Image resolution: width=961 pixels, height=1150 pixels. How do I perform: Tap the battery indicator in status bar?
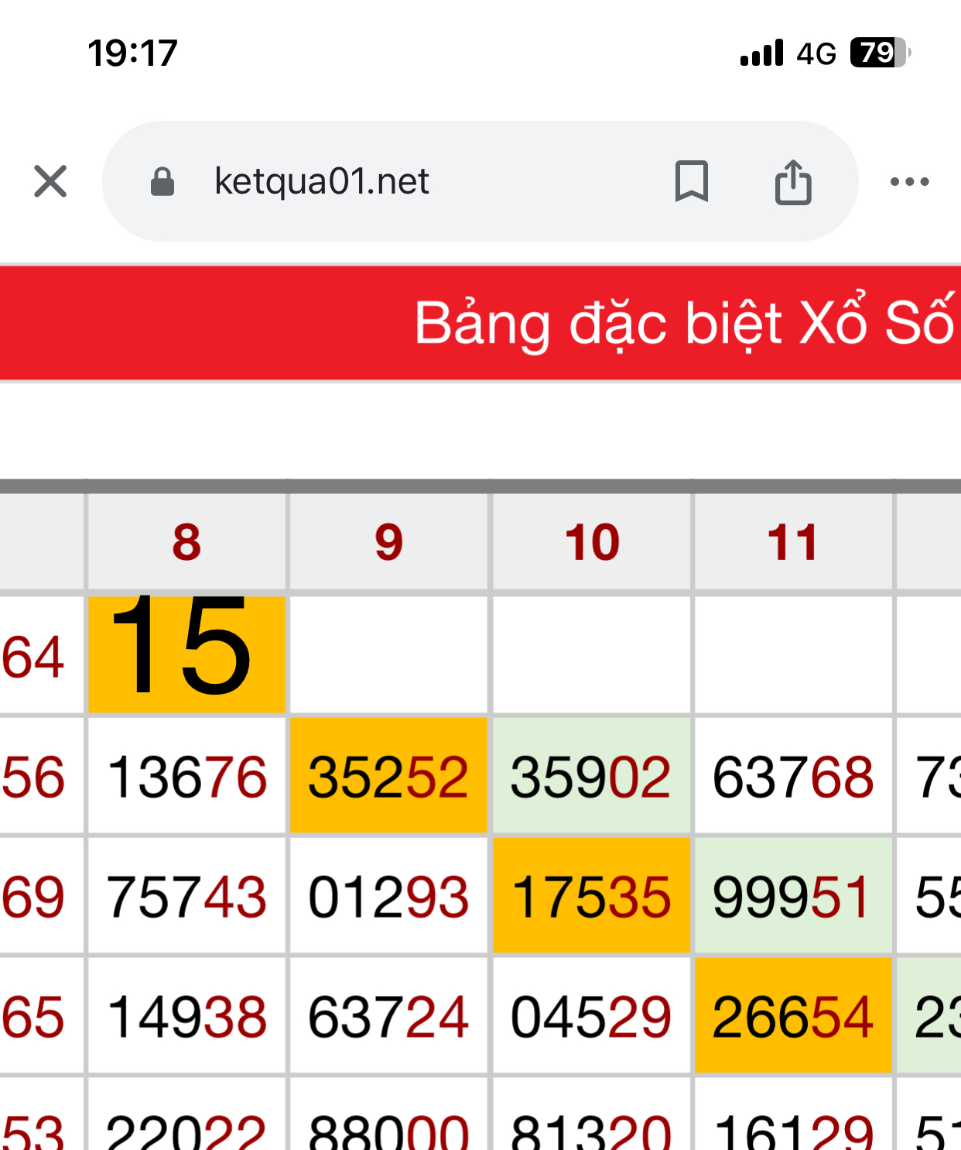point(880,53)
